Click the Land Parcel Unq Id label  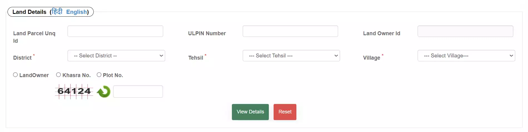pyautogui.click(x=34, y=37)
